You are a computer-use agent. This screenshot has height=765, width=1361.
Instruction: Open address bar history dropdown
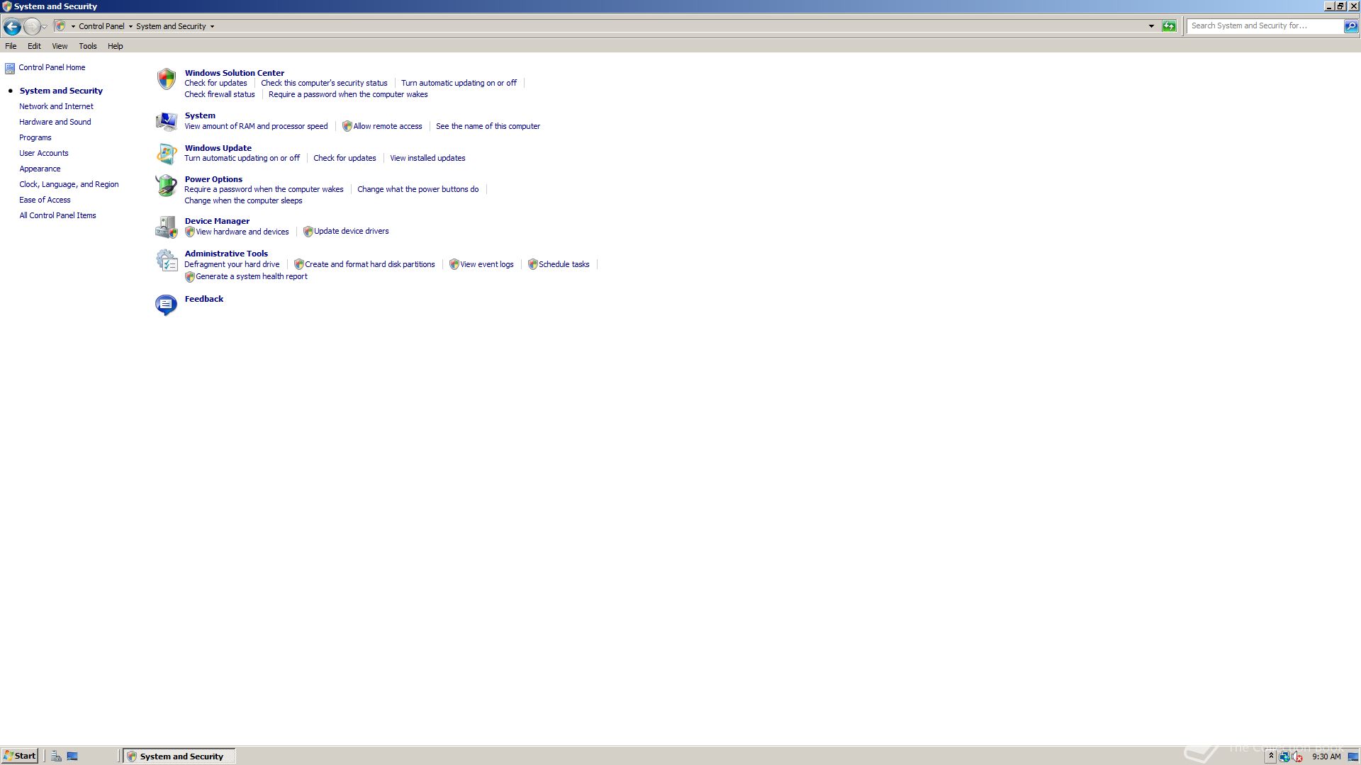click(x=1151, y=26)
